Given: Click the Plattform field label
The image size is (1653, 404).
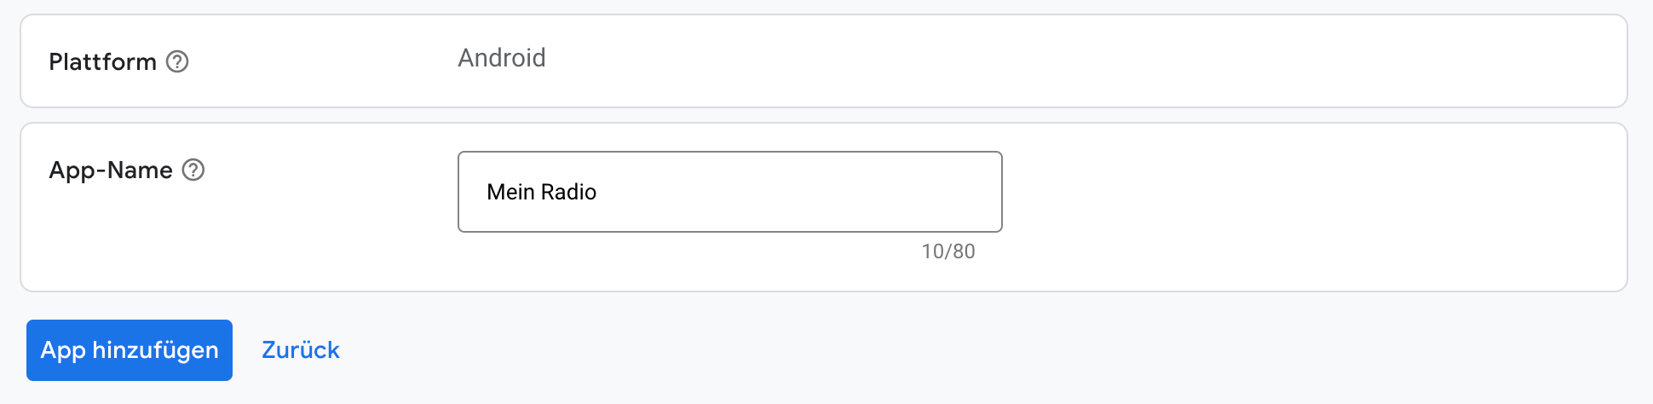Looking at the screenshot, I should [103, 61].
